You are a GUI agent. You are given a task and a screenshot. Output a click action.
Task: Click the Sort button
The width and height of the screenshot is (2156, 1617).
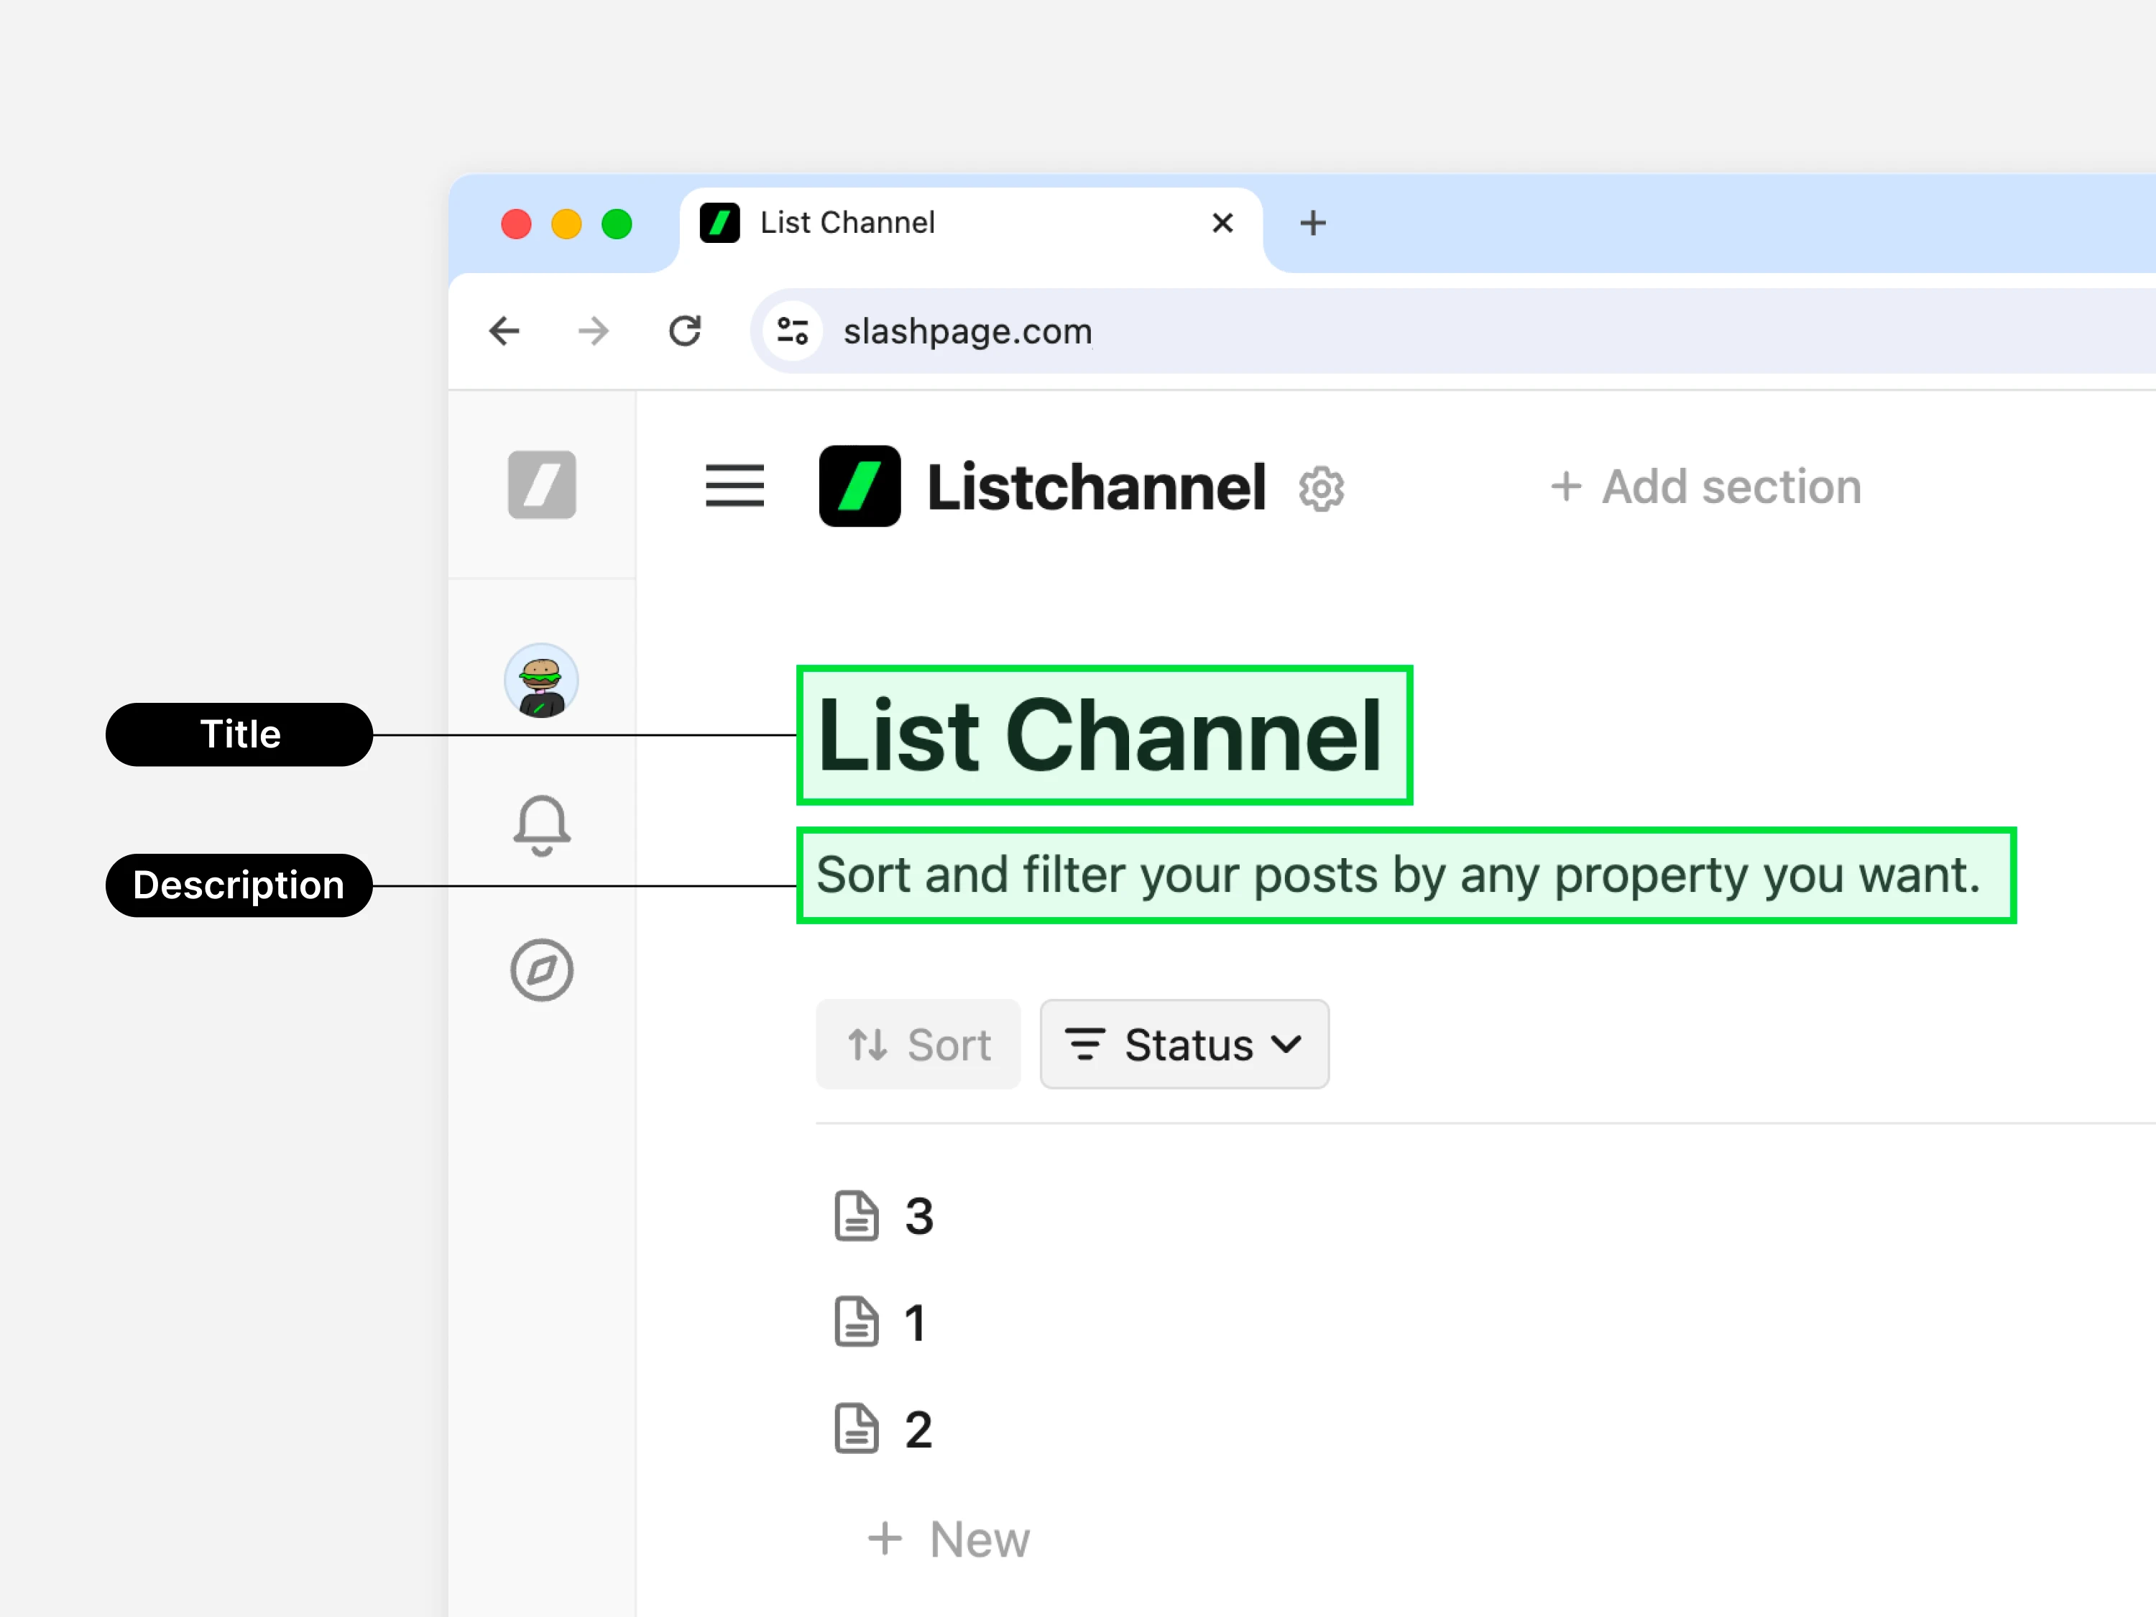[x=918, y=1045]
